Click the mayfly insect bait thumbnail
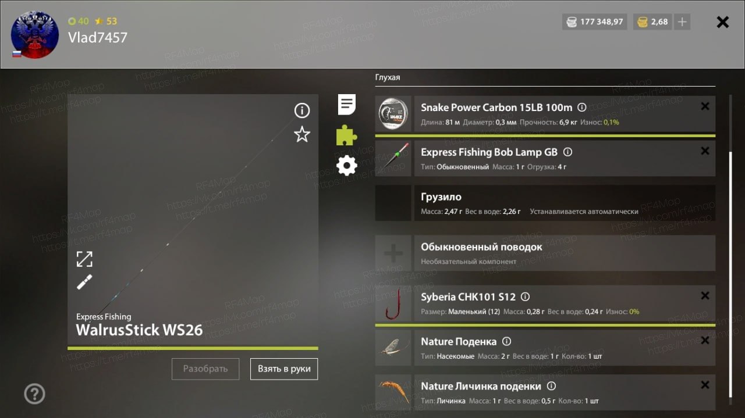The width and height of the screenshot is (745, 418). coord(393,348)
